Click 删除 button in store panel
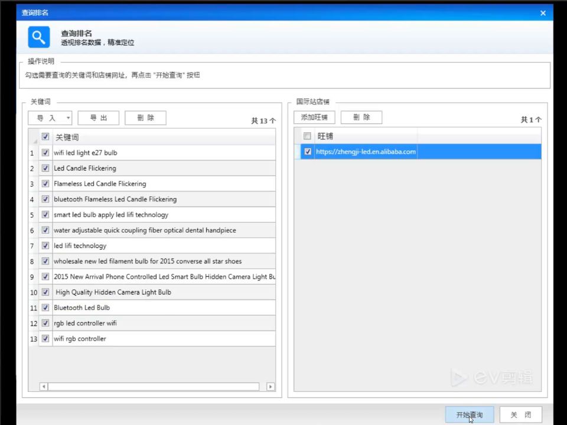 click(x=361, y=117)
